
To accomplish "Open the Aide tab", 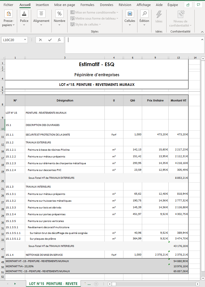I will coord(159,5).
